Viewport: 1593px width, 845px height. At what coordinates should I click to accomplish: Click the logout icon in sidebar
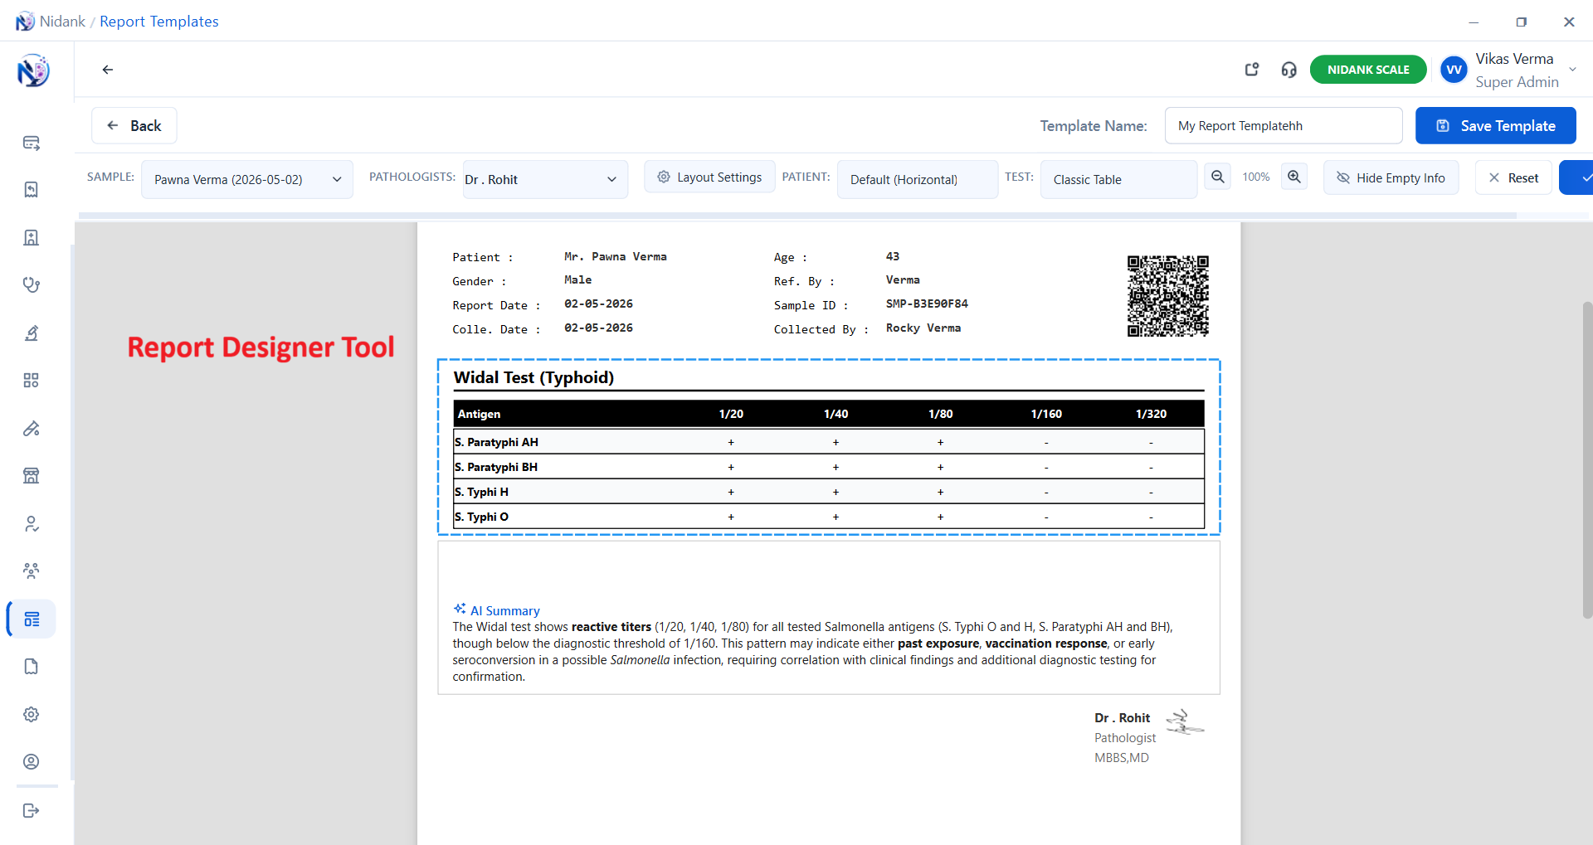[x=32, y=811]
